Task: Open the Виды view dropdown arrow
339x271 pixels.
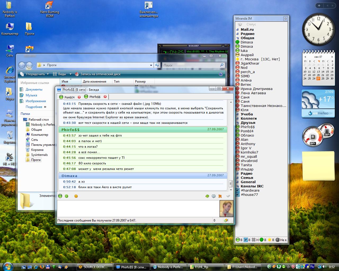Action: pyautogui.click(x=70, y=74)
